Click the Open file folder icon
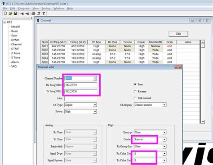Image resolution: width=213 pixels, height=165 pixels. pyautogui.click(x=10, y=13)
